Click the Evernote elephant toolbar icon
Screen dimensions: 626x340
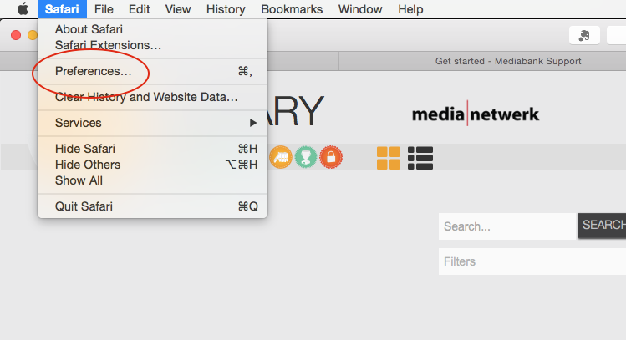pos(584,36)
